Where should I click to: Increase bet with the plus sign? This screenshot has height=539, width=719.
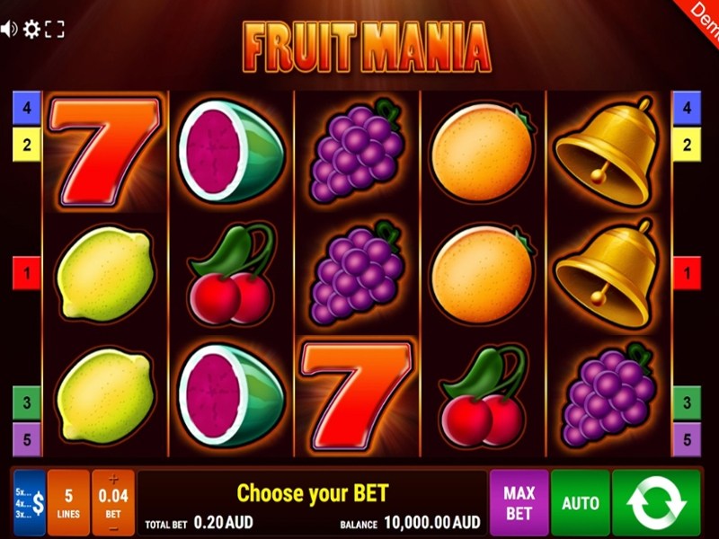113,479
